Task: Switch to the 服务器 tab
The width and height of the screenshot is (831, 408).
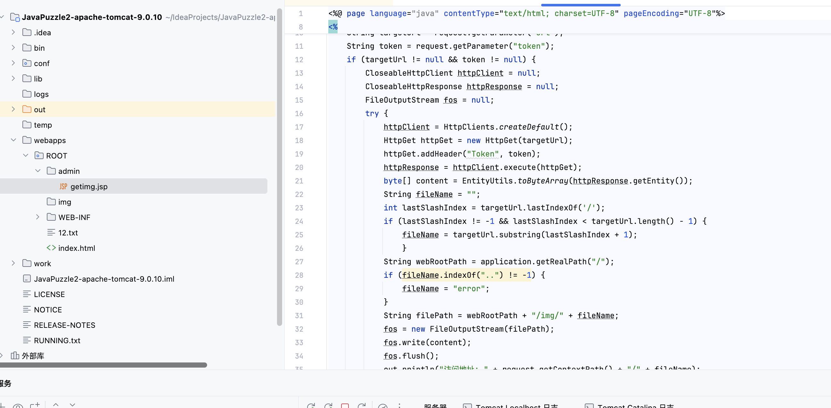Action: click(x=435, y=406)
